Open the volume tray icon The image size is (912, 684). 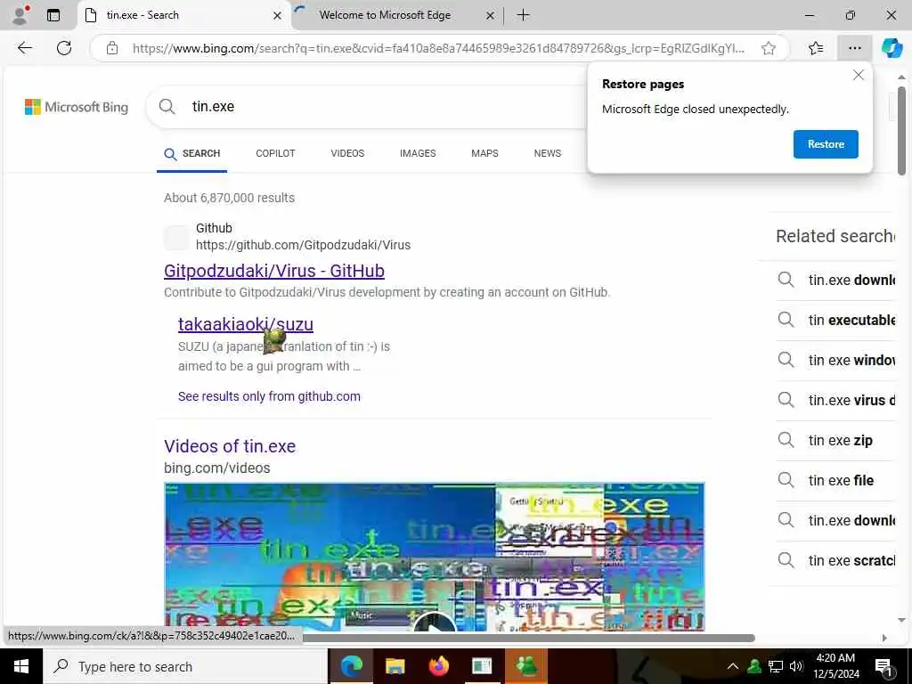click(x=796, y=666)
